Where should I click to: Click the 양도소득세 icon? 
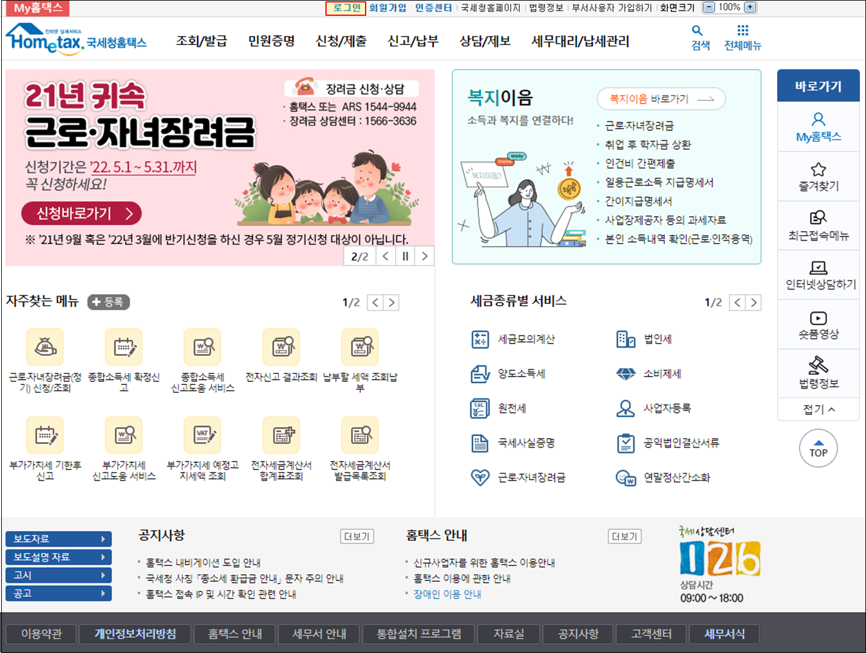click(x=480, y=373)
